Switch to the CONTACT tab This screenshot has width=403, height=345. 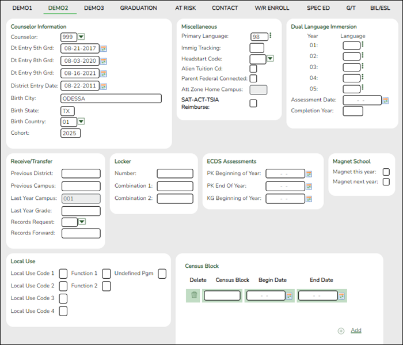(x=225, y=8)
